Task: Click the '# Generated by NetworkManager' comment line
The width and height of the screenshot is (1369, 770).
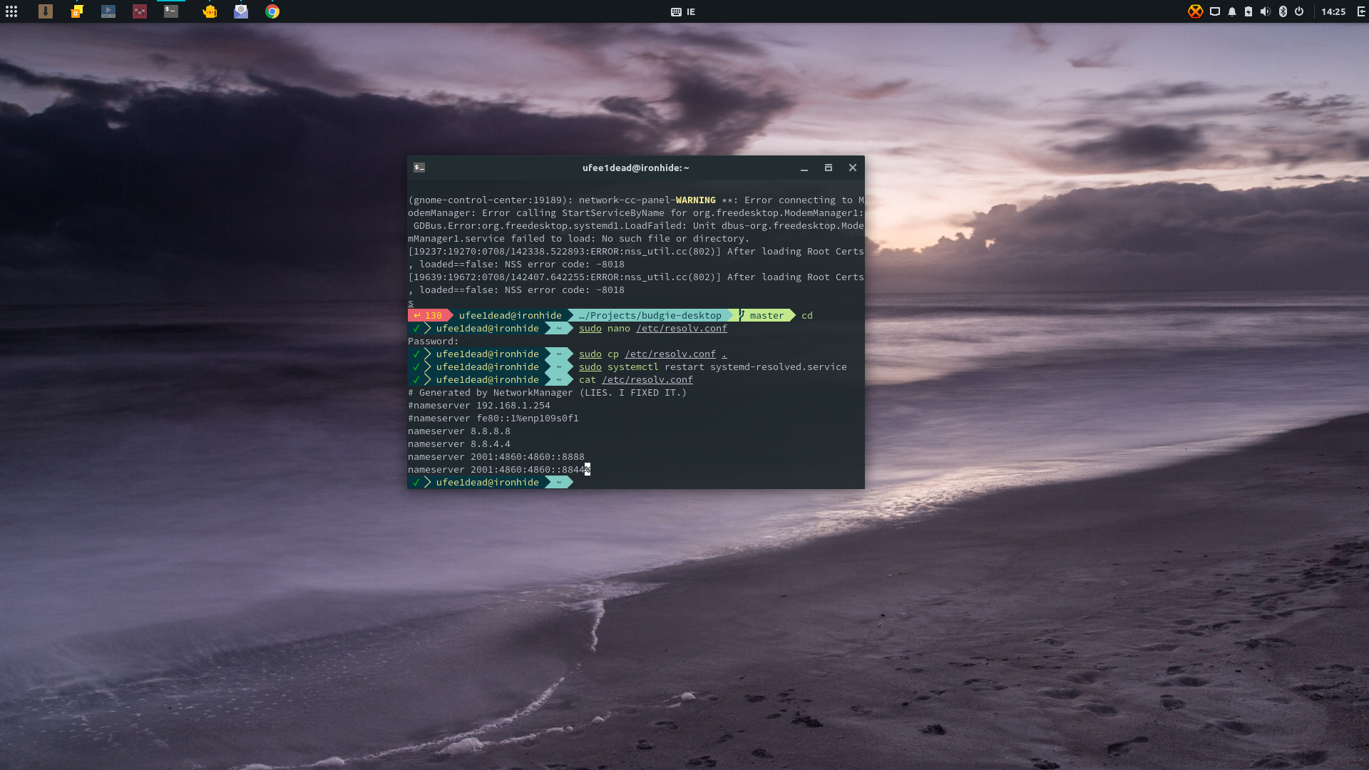Action: [x=548, y=392]
